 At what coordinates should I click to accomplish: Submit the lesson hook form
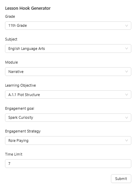pyautogui.click(x=121, y=179)
